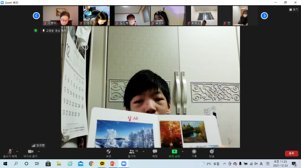This screenshot has height=168, width=301.
Task: Expand video options arrow beside camera
Action: 39,151
